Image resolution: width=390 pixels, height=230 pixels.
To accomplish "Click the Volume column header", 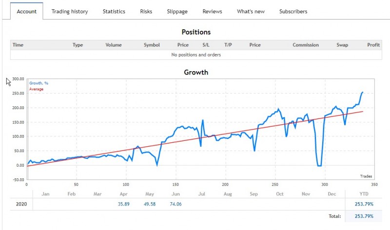I will (114, 45).
